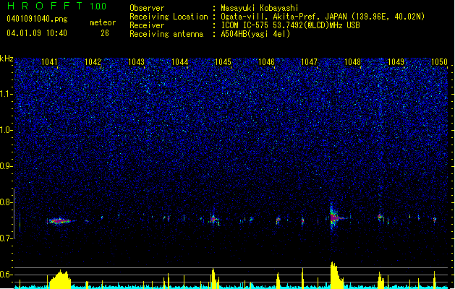This screenshot has width=455, height=289.
Task: Click the meteor echo right before 1050
Action: (x=435, y=220)
